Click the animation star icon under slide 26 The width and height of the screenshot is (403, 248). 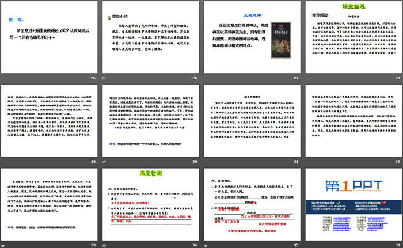click(x=104, y=78)
